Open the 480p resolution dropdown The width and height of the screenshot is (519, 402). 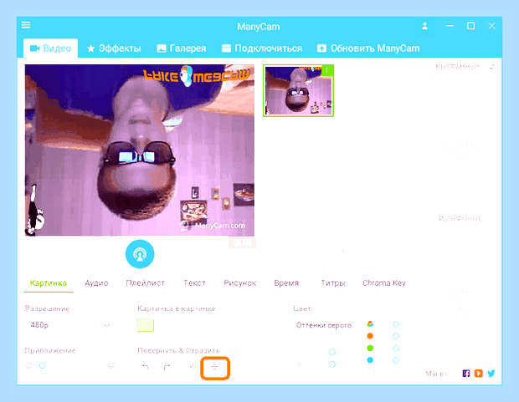(x=69, y=325)
